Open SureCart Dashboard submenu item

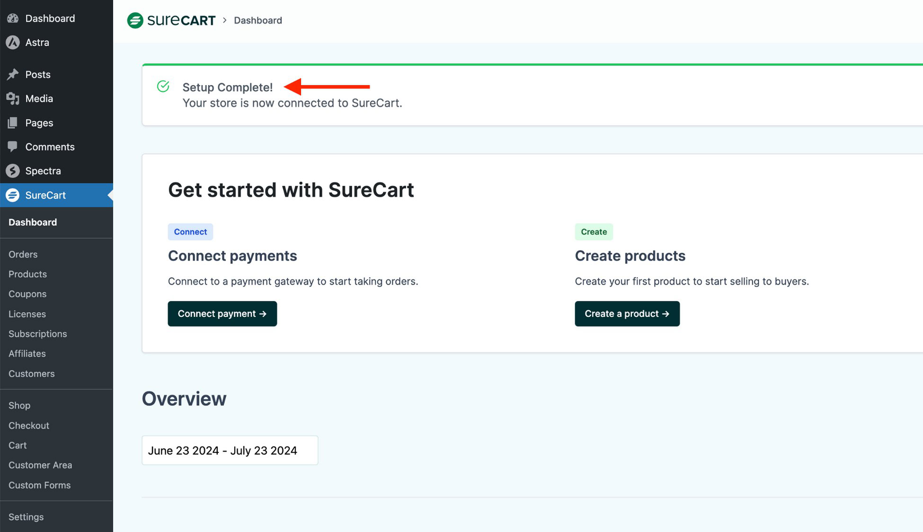tap(33, 222)
